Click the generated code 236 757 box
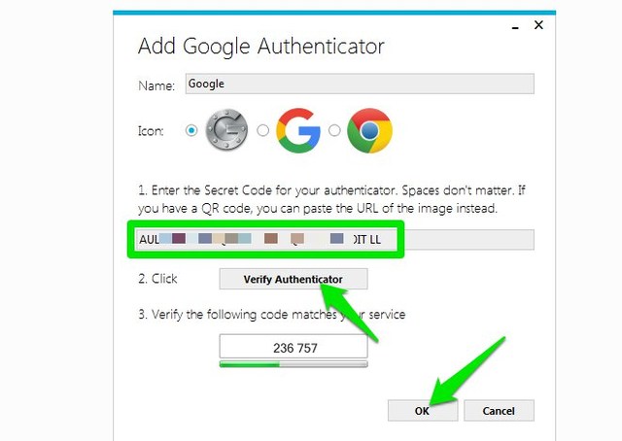 pos(294,347)
